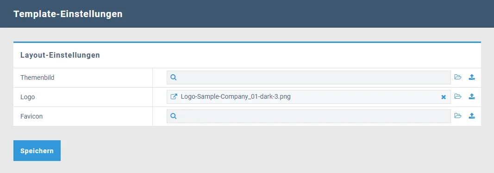The width and height of the screenshot is (494, 173).
Task: Upload a Favicon file
Action: click(472, 116)
